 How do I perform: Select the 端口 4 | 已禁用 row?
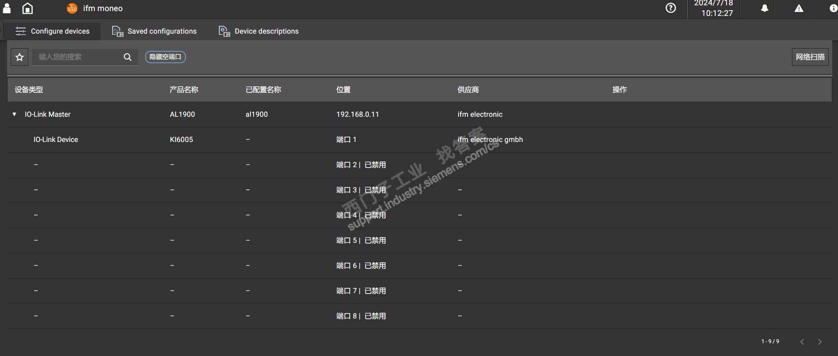(x=419, y=215)
